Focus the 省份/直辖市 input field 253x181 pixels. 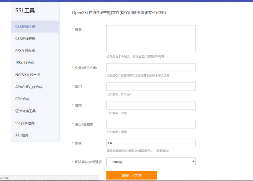151,124
